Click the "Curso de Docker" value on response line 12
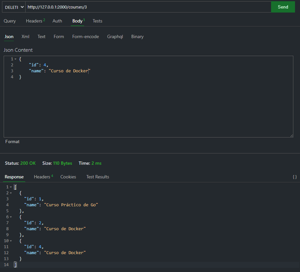Screen dimensions: 300x272 click(x=65, y=253)
